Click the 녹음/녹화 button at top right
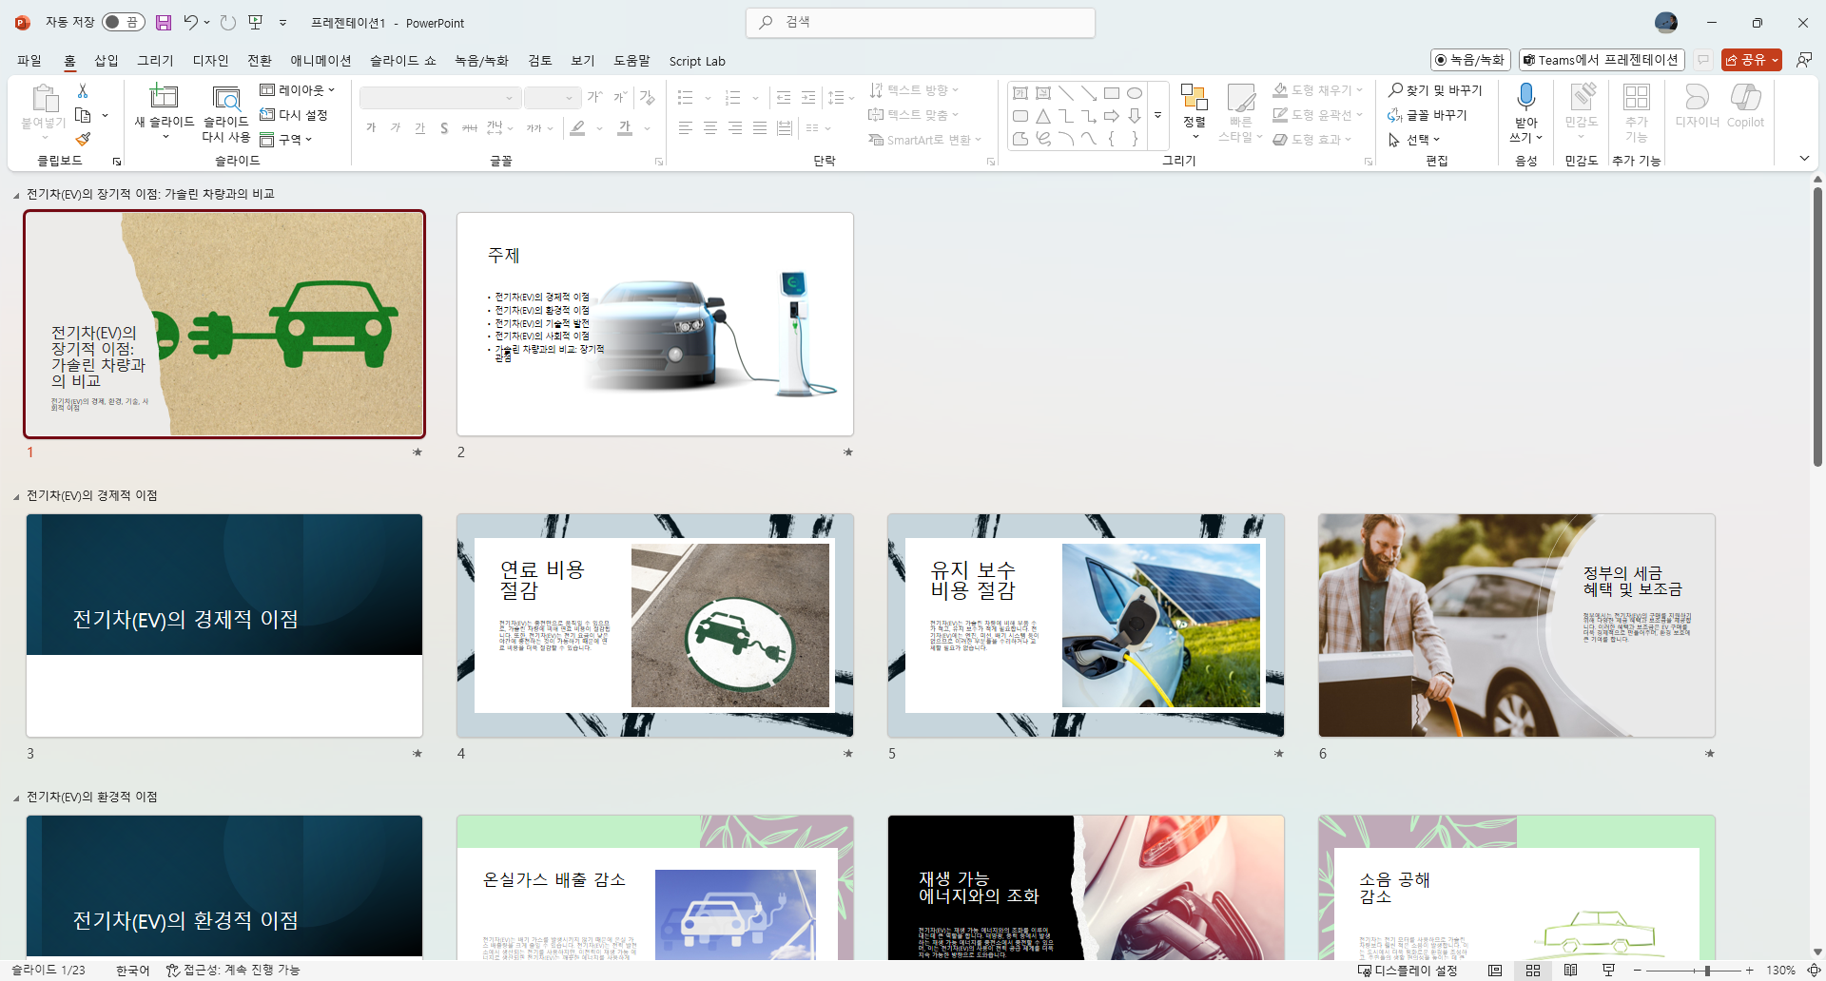1826x981 pixels. (x=1470, y=60)
